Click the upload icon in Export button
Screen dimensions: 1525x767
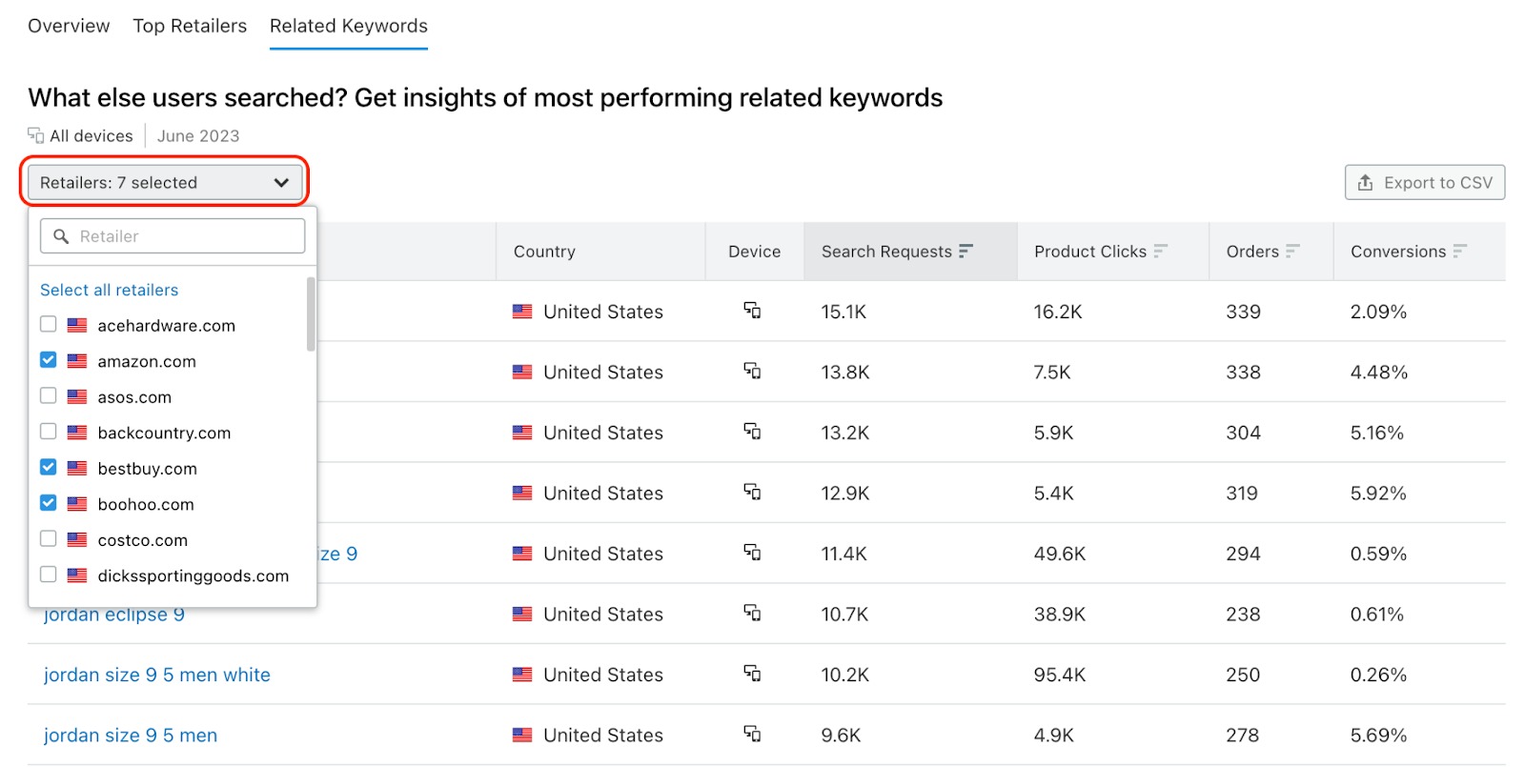pyautogui.click(x=1365, y=182)
